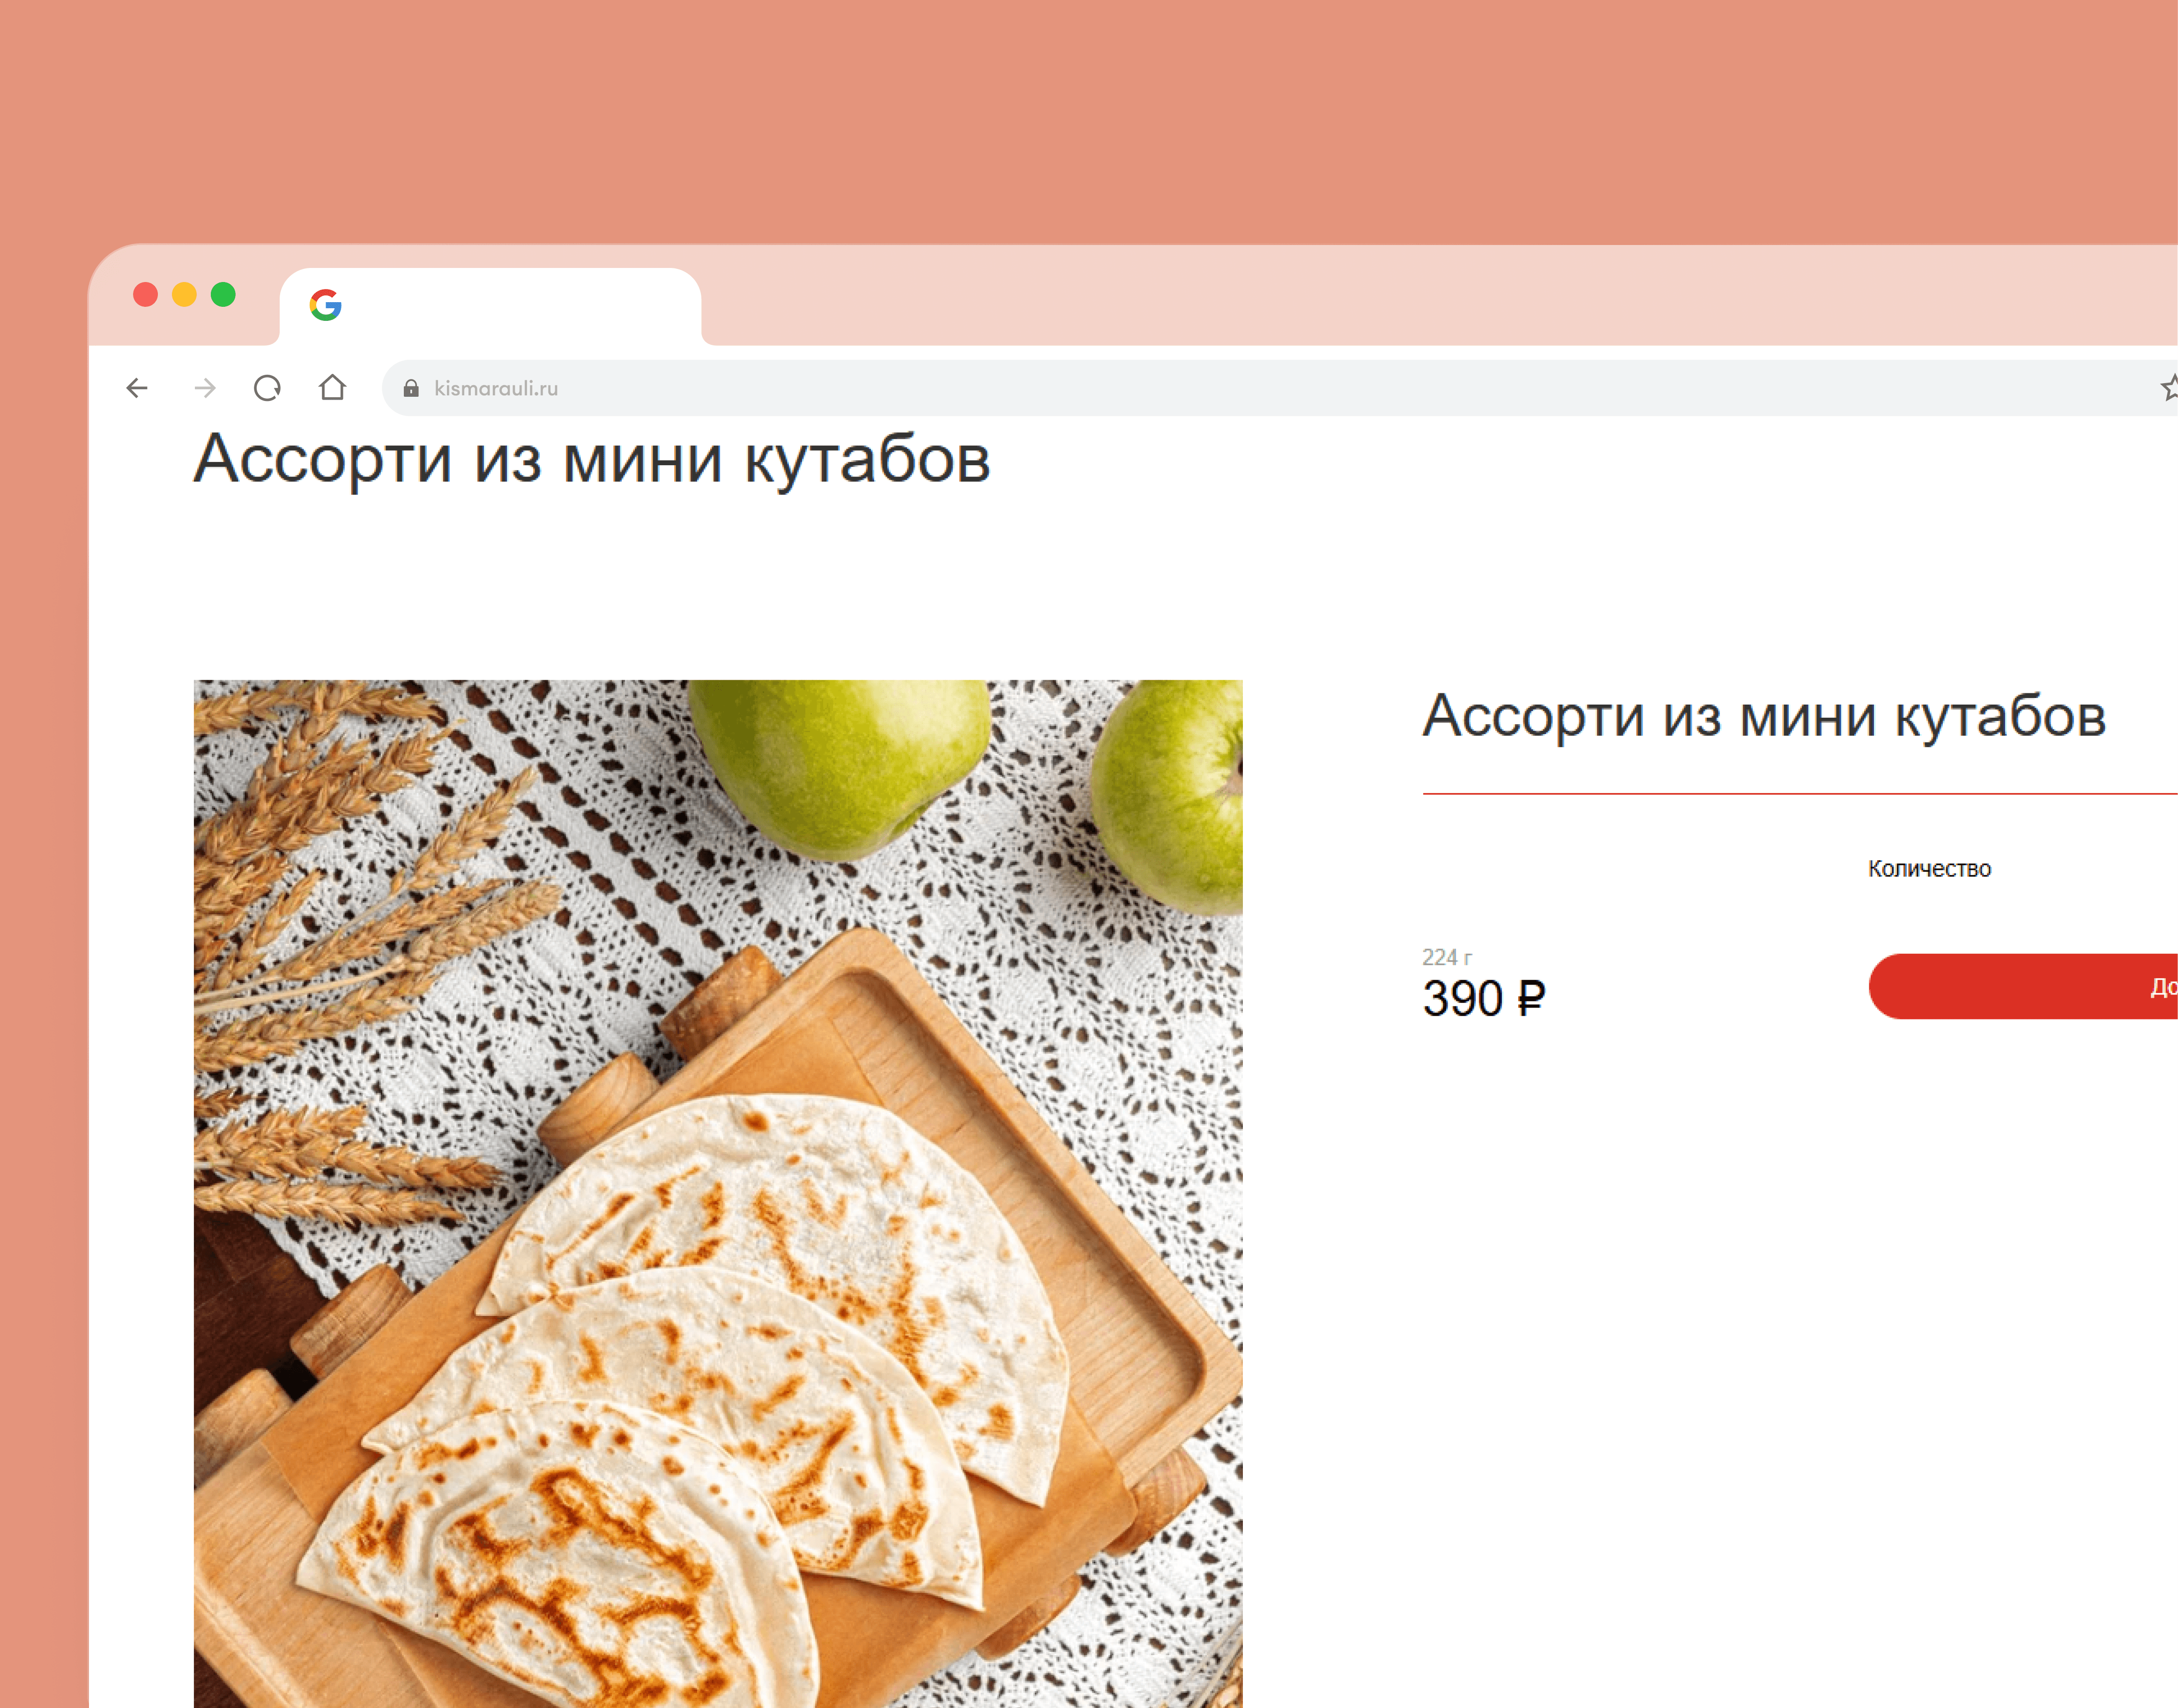Click the large page heading above the photo
The height and width of the screenshot is (1708, 2178).
[592, 460]
